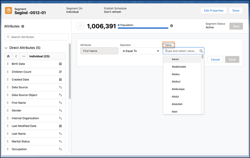Image resolution: width=250 pixels, height=158 pixels.
Task: Click the attributes panel scrollbar
Action: click(x=70, y=71)
